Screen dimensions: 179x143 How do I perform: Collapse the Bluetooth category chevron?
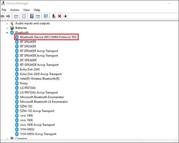point(7,33)
